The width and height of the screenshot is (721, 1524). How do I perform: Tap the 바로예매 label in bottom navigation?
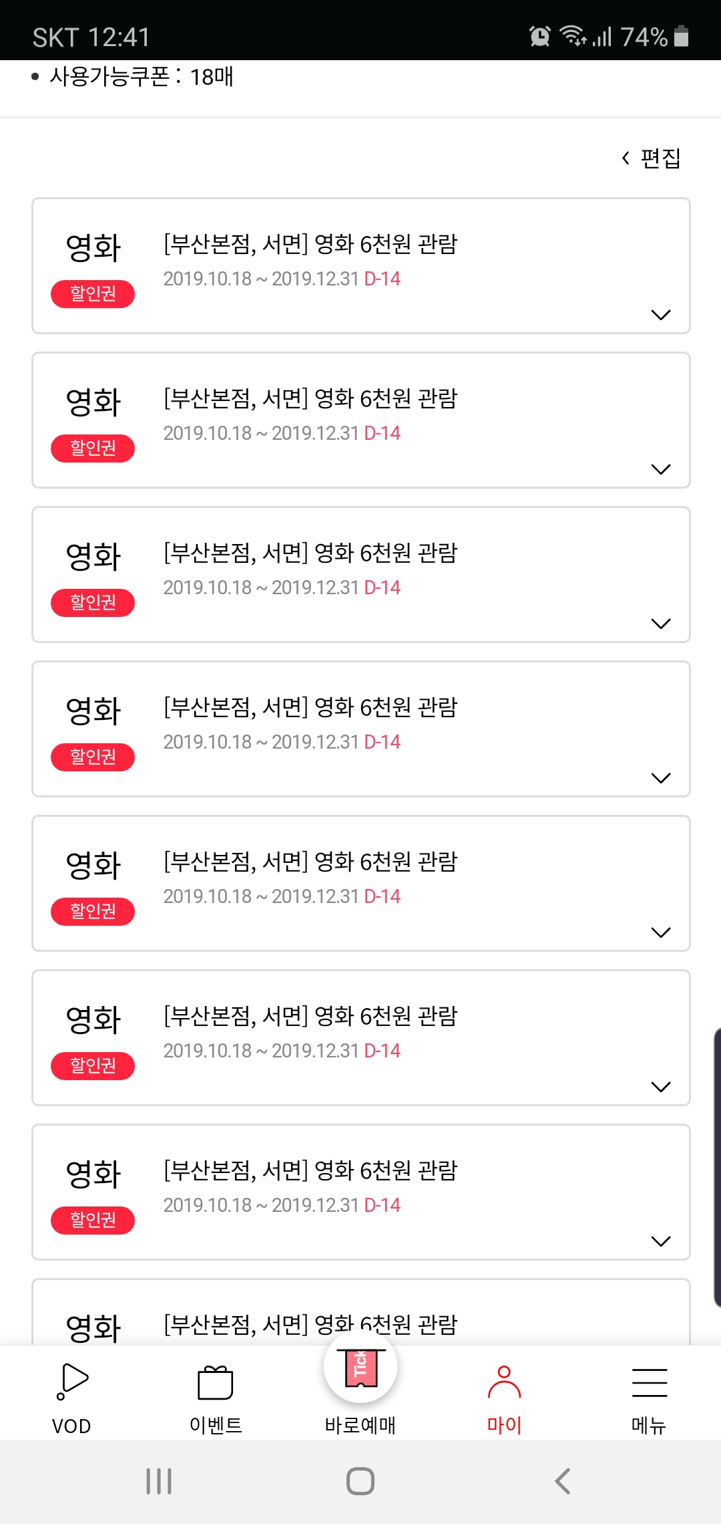point(360,1425)
